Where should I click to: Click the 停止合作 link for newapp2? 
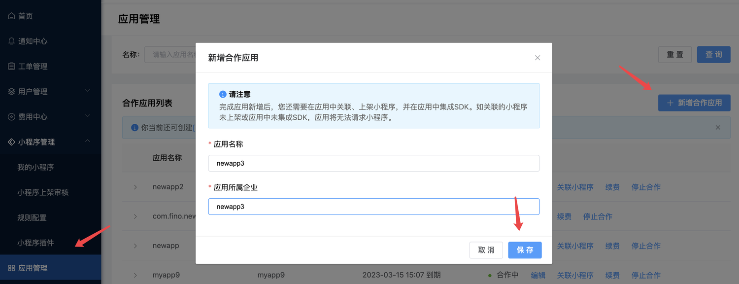pos(646,187)
